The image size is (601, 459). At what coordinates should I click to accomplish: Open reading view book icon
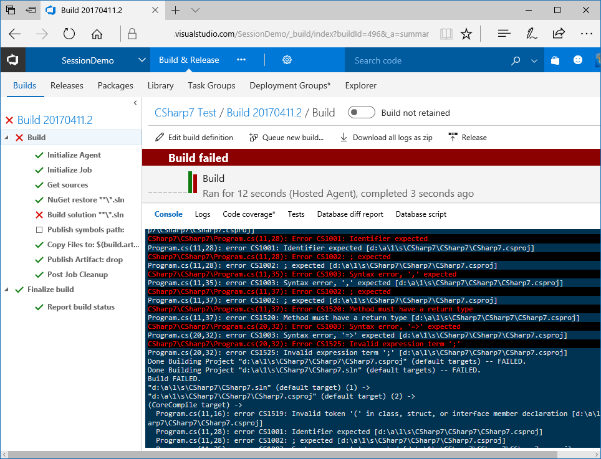pos(446,34)
